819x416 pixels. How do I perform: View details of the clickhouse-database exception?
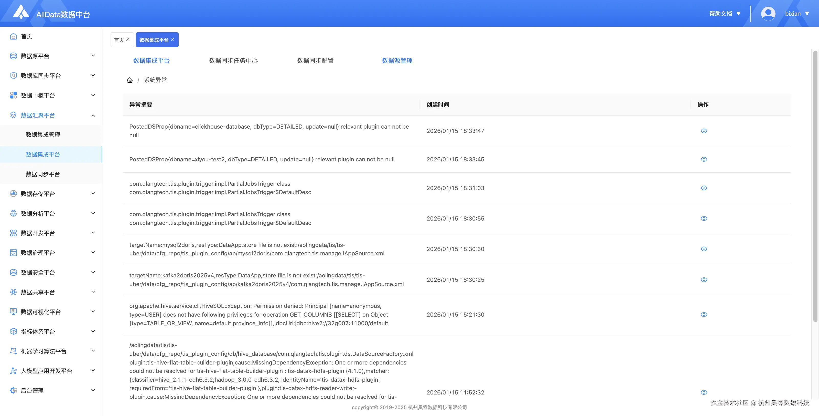coord(704,131)
